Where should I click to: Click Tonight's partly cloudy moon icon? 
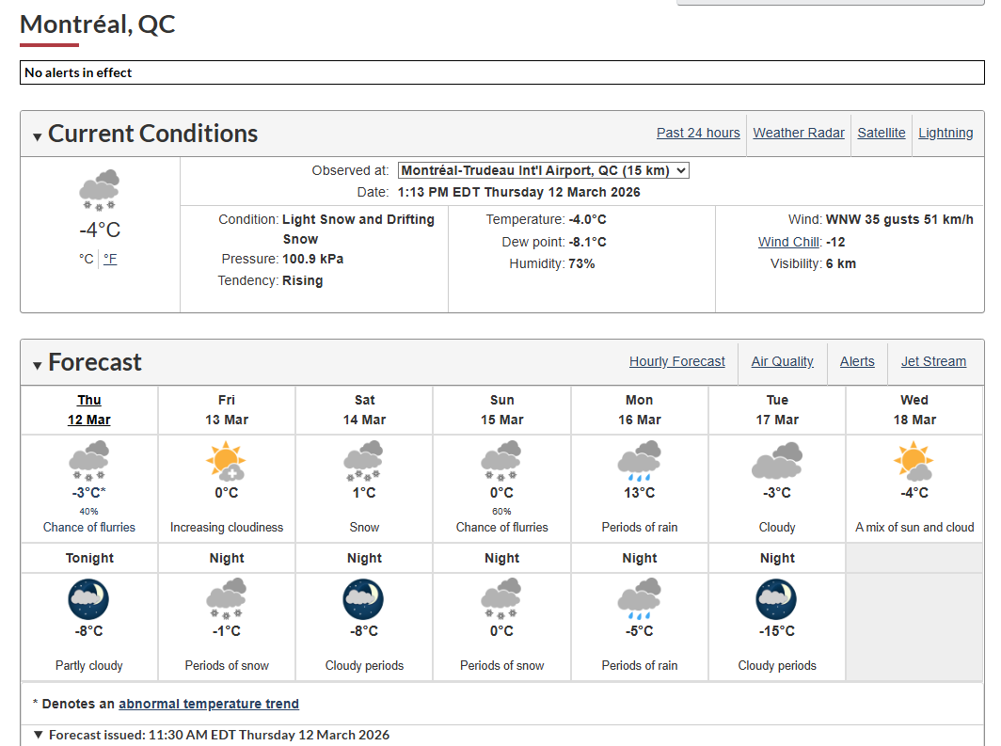88,599
